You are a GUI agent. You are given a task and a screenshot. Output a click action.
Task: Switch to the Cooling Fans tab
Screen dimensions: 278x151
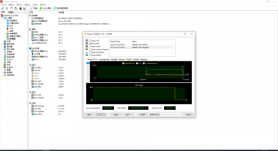104,60
